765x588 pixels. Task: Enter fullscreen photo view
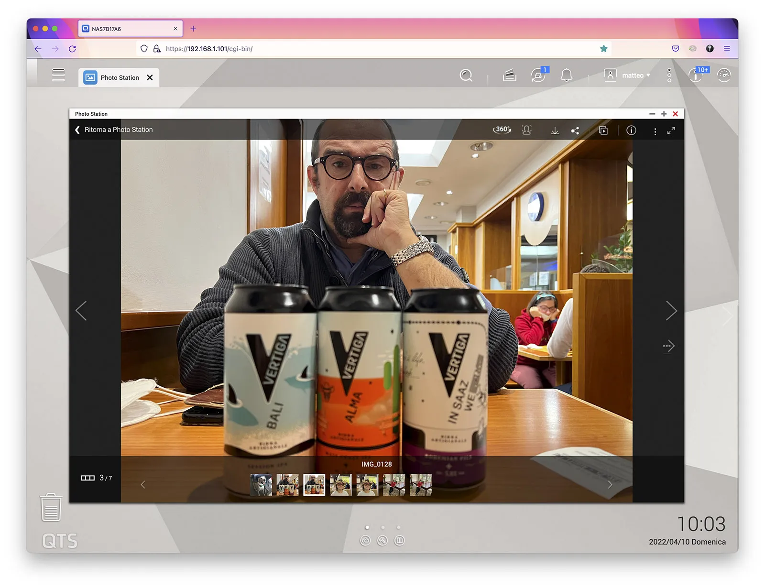tap(671, 131)
